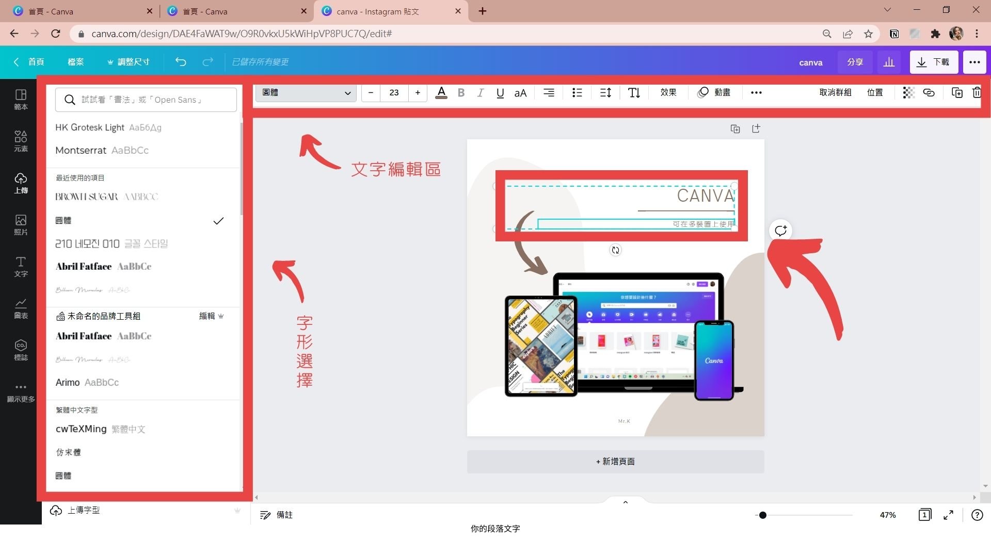991x557 pixels.
Task: Toggle underline text formatting
Action: 500,93
